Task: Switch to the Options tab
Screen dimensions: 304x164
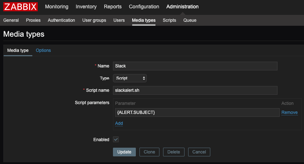Action: coord(43,50)
